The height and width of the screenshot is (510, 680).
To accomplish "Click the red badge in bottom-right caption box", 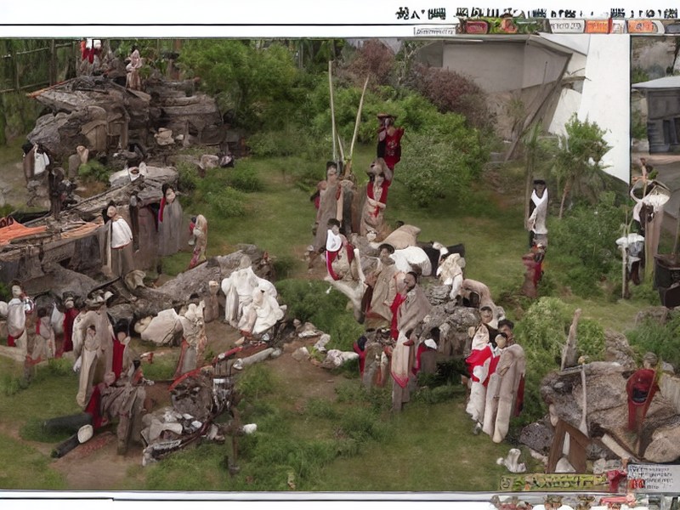I will (x=637, y=484).
